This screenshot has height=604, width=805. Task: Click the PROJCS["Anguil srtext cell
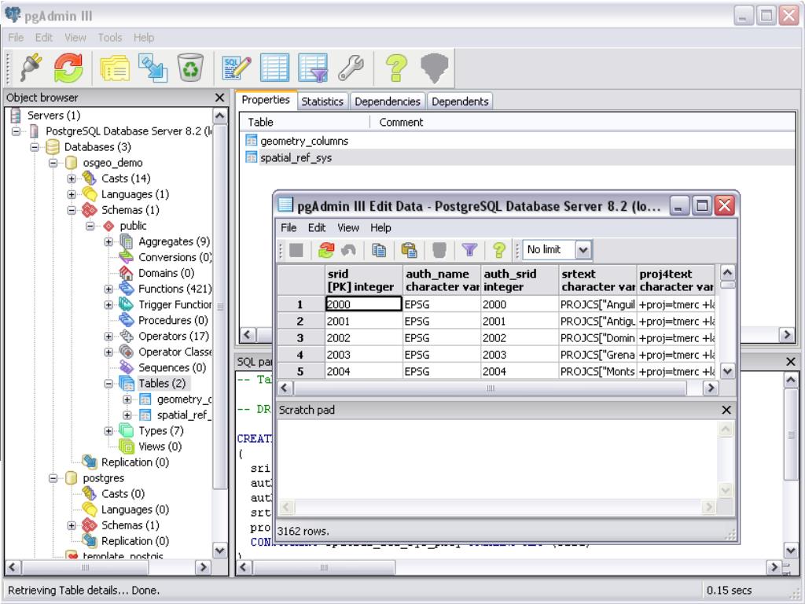click(x=597, y=304)
